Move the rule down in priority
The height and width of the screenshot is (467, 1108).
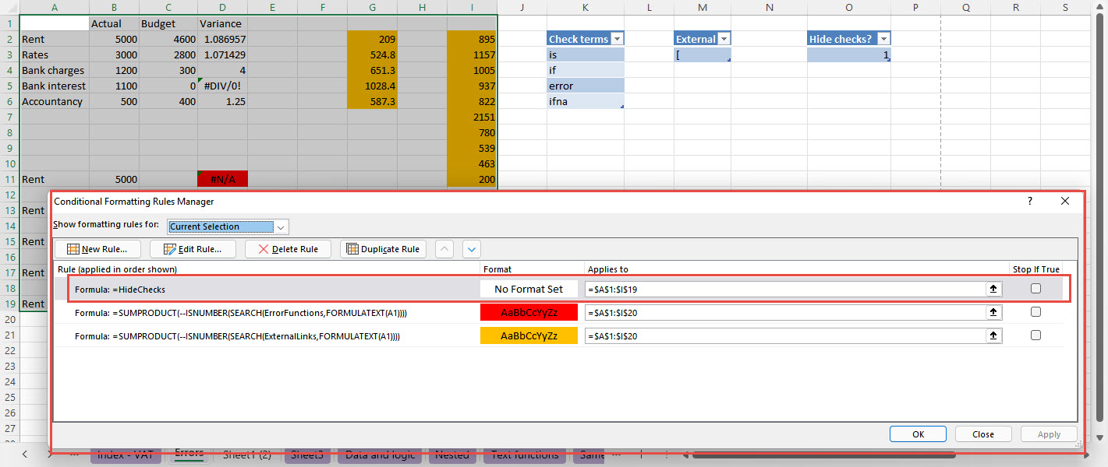471,249
